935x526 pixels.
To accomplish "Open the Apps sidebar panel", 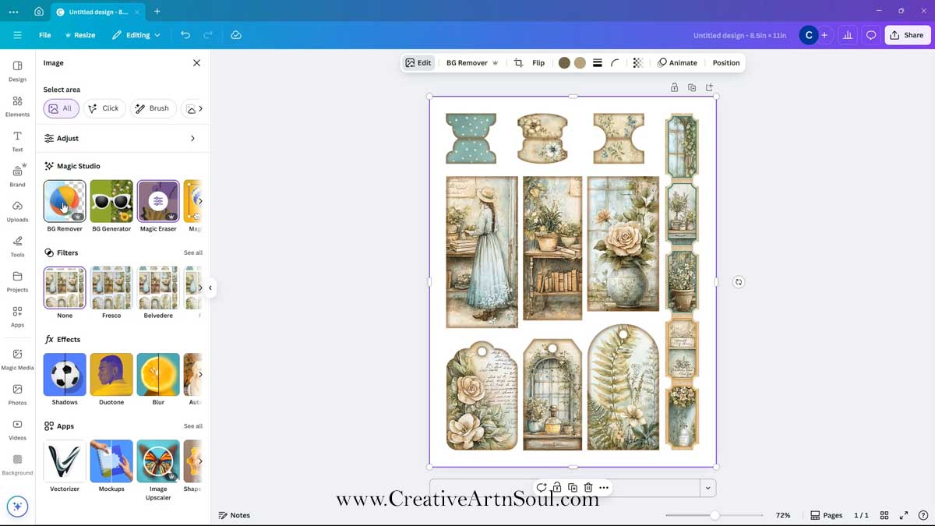I will (x=17, y=316).
